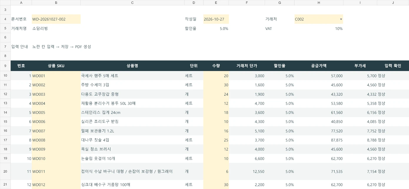Select column D header
This screenshot has width=409, height=189.
[x=194, y=3]
